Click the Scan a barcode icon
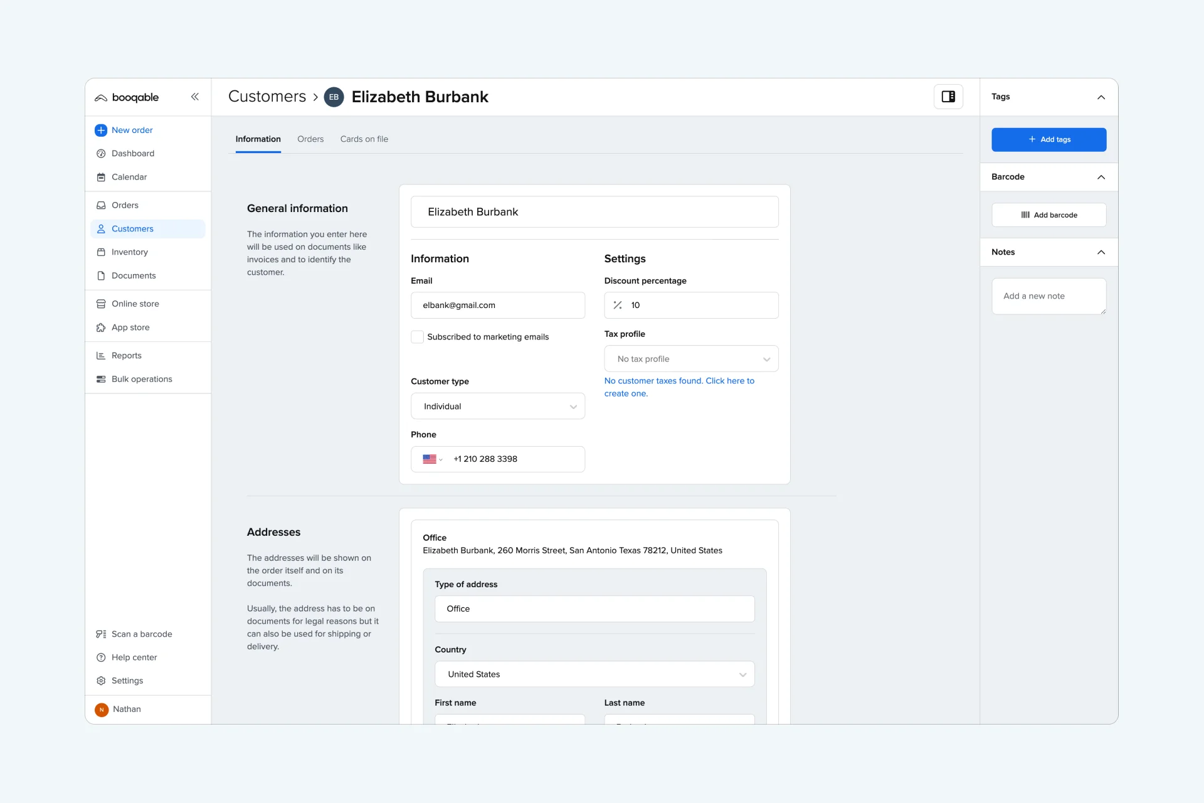The width and height of the screenshot is (1204, 803). click(101, 634)
